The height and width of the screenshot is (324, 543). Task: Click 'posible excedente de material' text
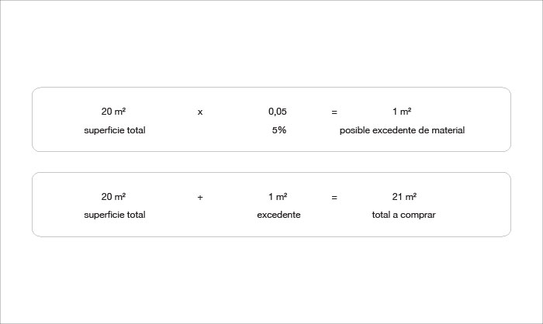pos(402,130)
